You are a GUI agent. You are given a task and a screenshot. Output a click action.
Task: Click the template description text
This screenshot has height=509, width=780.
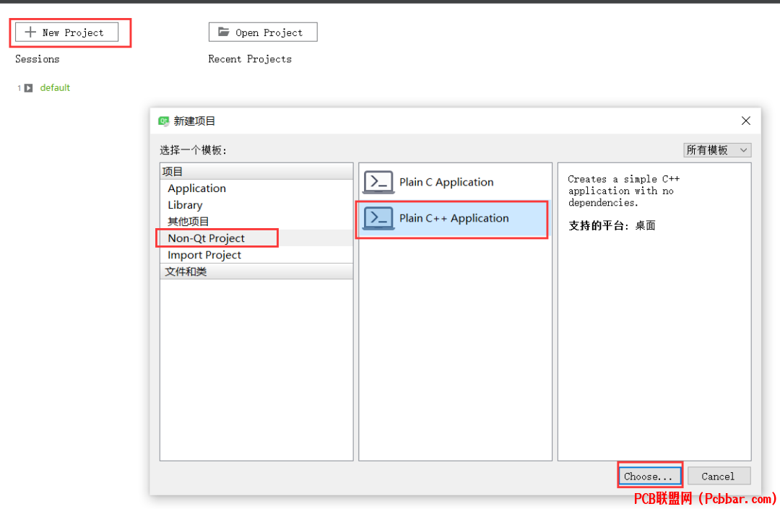623,191
